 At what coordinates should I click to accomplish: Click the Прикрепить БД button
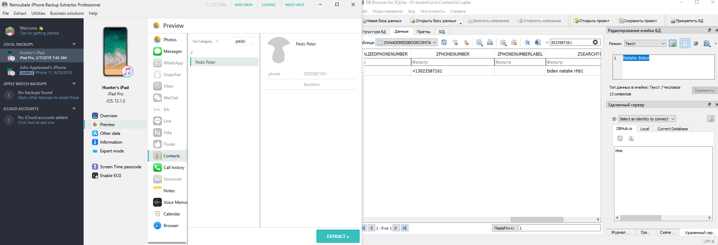686,21
